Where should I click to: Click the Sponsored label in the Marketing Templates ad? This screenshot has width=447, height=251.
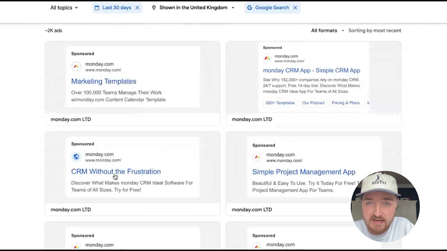(83, 54)
